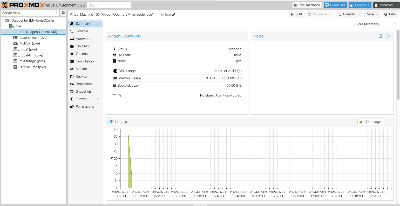Expand the Firewall submenu arrow
Viewport: 400px width, 206px height.
click(98, 99)
